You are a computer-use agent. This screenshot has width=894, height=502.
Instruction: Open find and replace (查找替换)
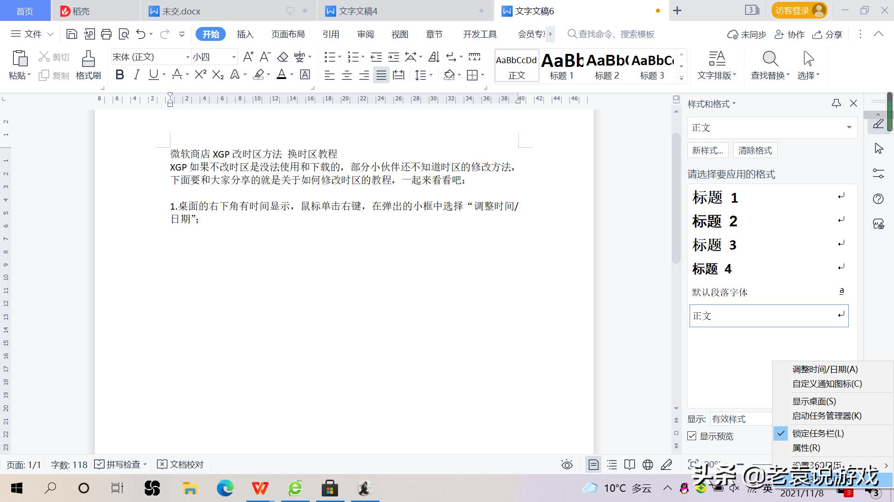tap(769, 65)
